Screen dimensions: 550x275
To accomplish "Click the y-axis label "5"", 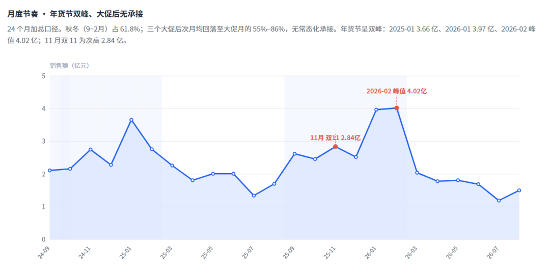I will coord(44,76).
